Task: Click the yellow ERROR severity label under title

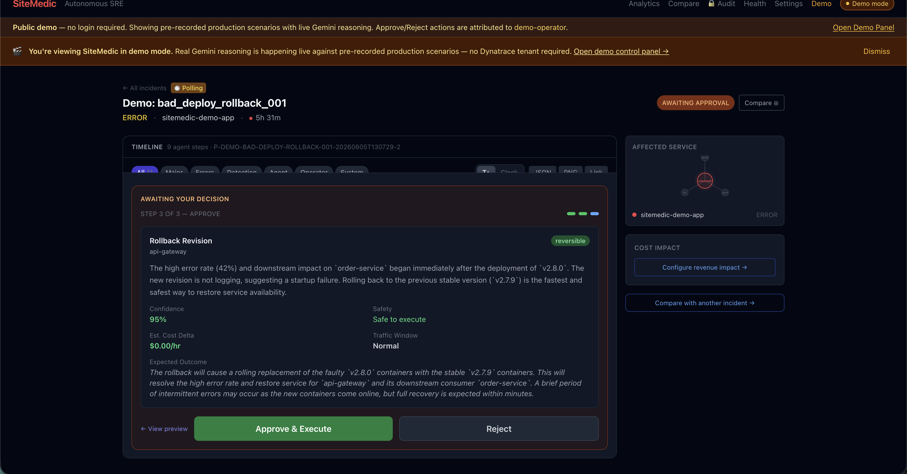Action: point(135,118)
